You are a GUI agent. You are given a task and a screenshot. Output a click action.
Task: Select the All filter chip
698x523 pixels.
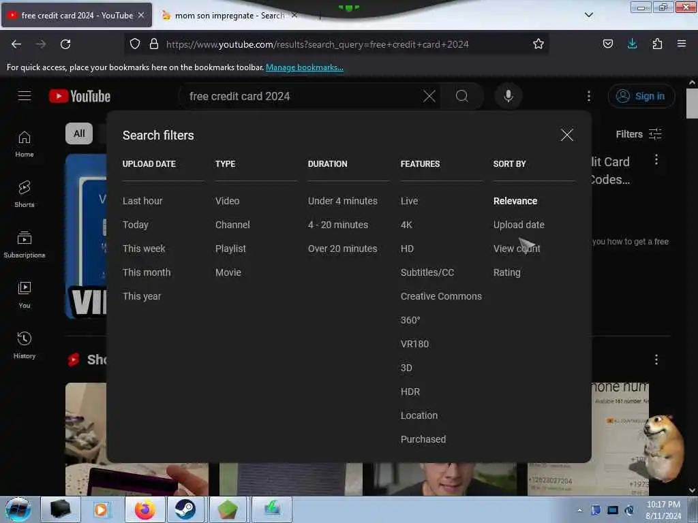pos(79,133)
